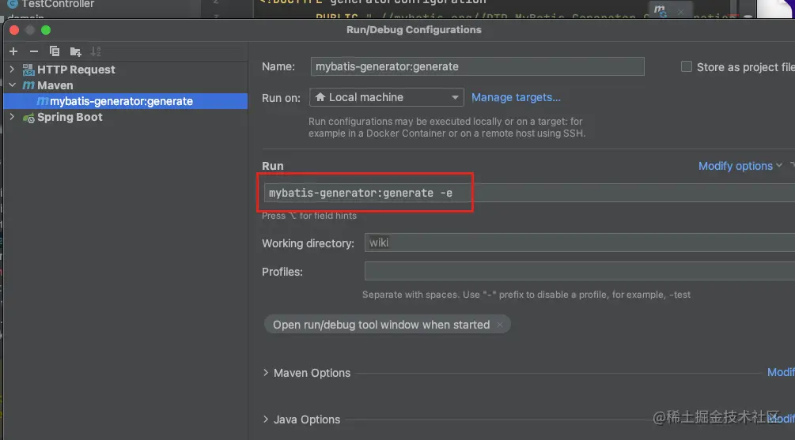
Task: Open the Run on Local machine dropdown
Action: [386, 97]
